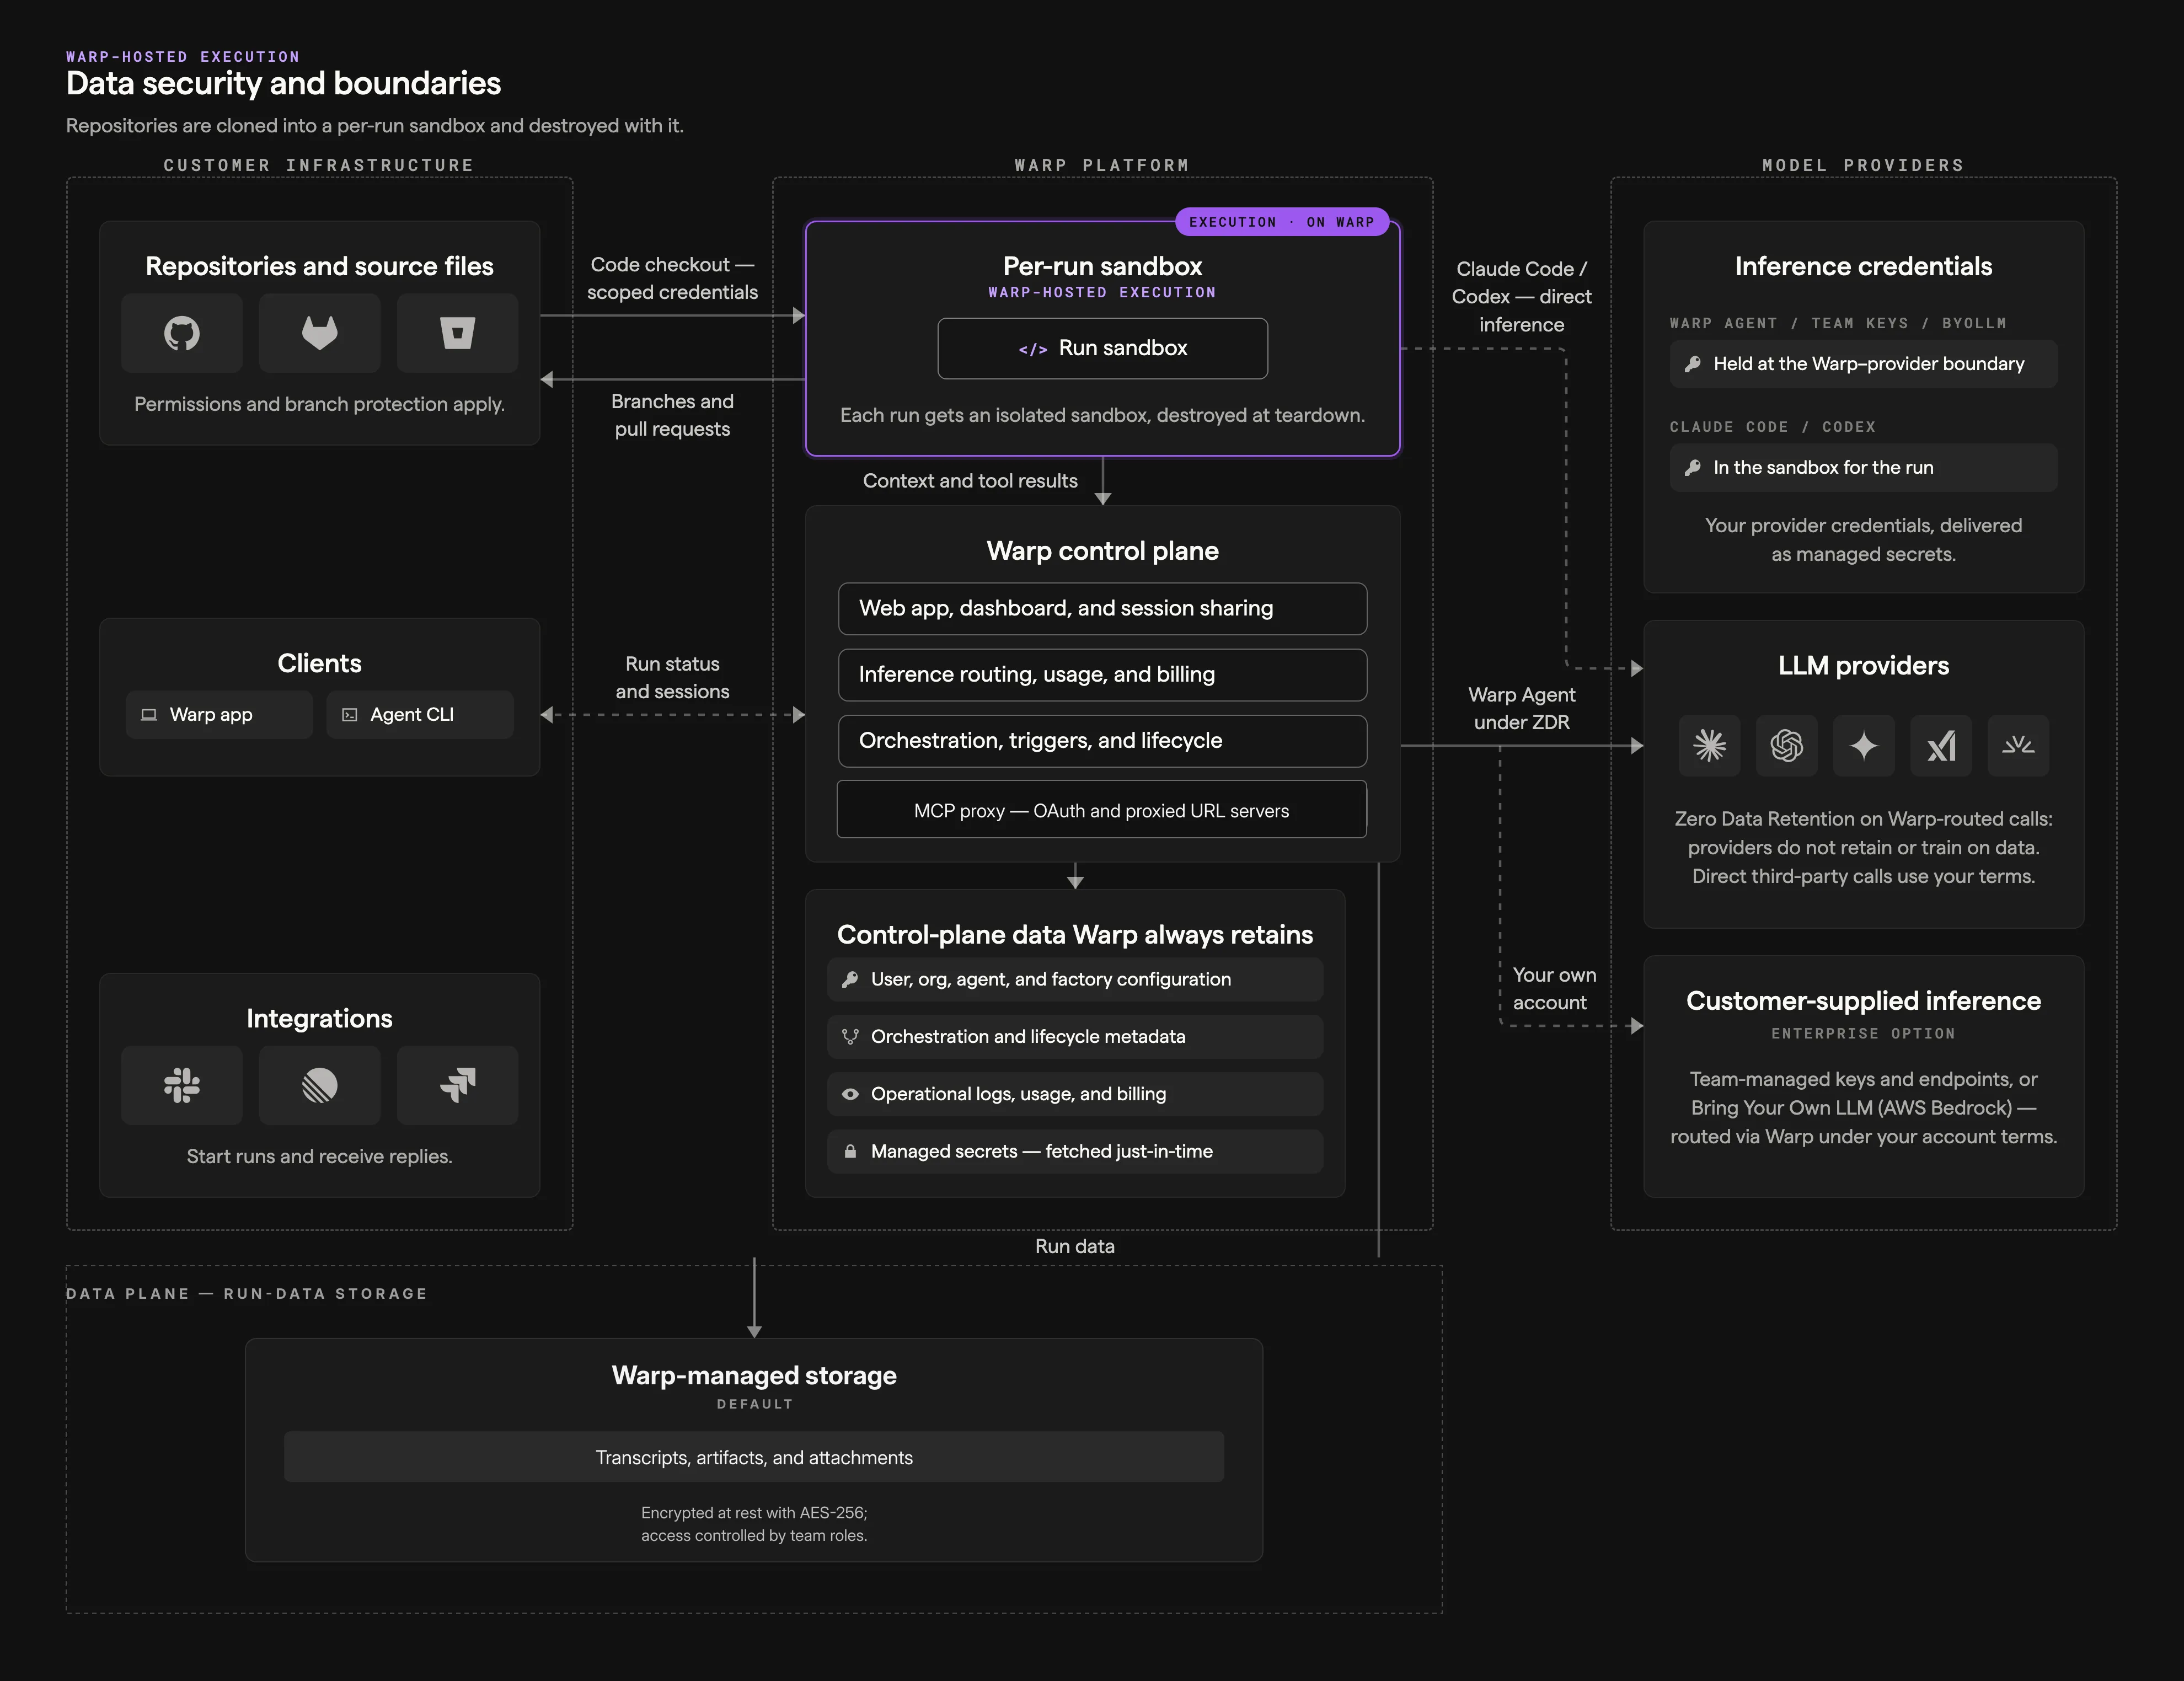The image size is (2184, 1681).
Task: Click the Per-run sandbox heading
Action: (1102, 266)
